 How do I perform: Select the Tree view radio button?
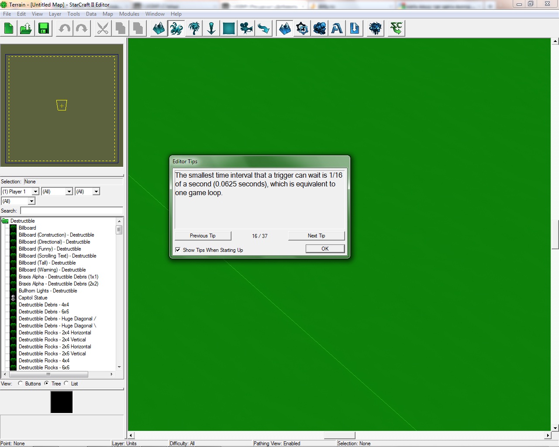[47, 383]
